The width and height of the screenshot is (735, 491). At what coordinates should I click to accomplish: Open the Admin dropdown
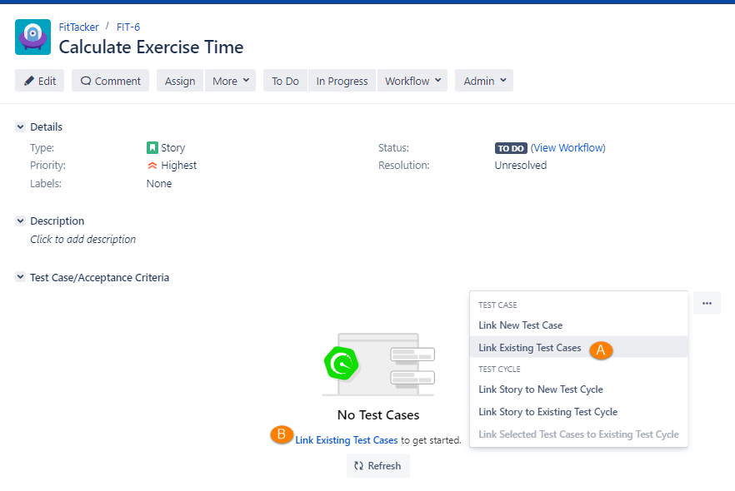tap(483, 81)
